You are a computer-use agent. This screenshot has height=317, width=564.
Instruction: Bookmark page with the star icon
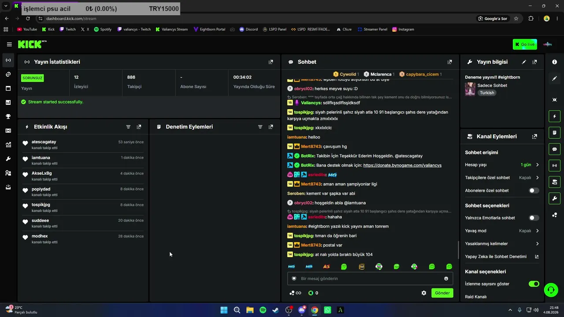516,18
